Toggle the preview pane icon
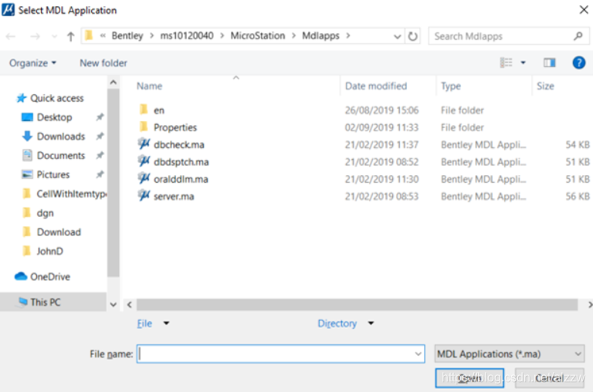Image resolution: width=593 pixels, height=392 pixels. pos(550,63)
